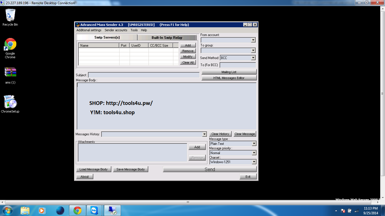Open Google Chrome desktop shortcut
The height and width of the screenshot is (216, 385).
(10, 48)
